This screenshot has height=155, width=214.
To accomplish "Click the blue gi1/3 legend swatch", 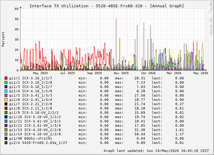I will click(x=6, y=87).
